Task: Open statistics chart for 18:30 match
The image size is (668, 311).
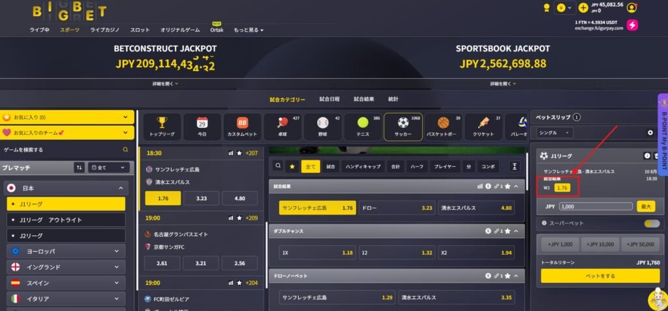Action: pos(231,153)
